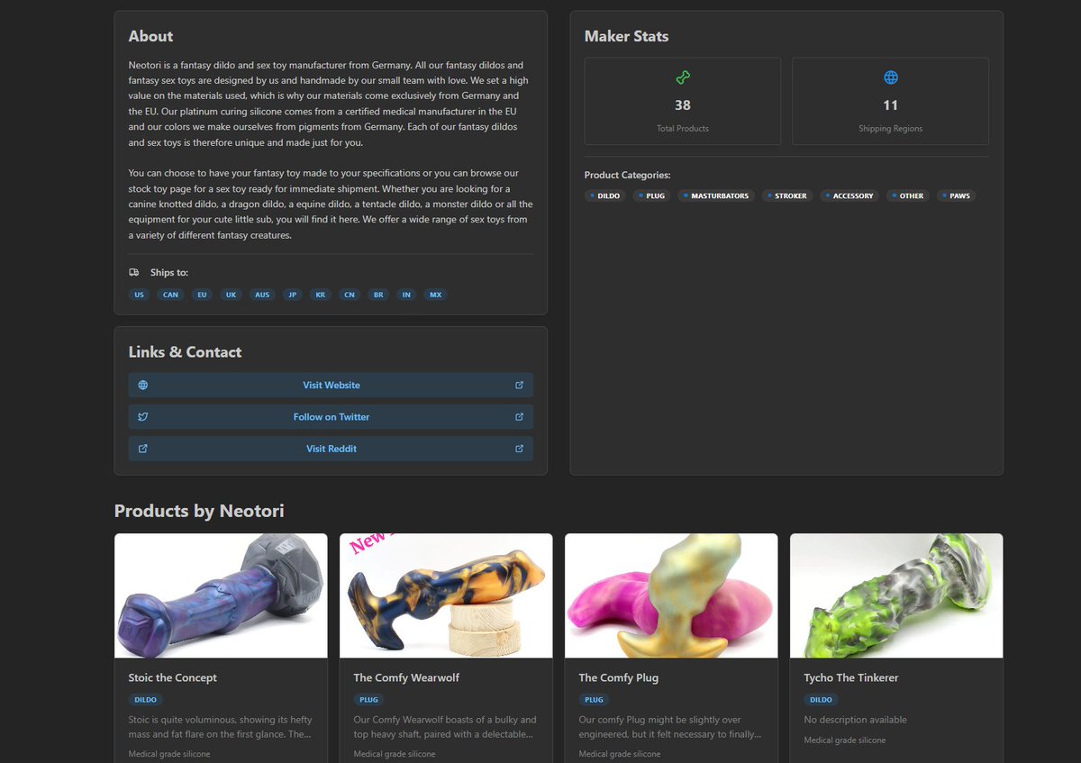The image size is (1081, 763).
Task: Click the Product Categories label
Action: click(x=627, y=175)
